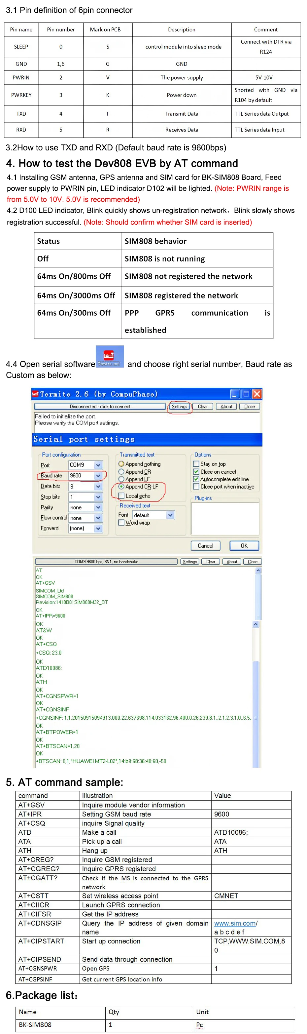Click 'AT+CDNSGIP' cell in command table
Image resolution: width=307 pixels, height=1034 pixels.
coord(47,927)
